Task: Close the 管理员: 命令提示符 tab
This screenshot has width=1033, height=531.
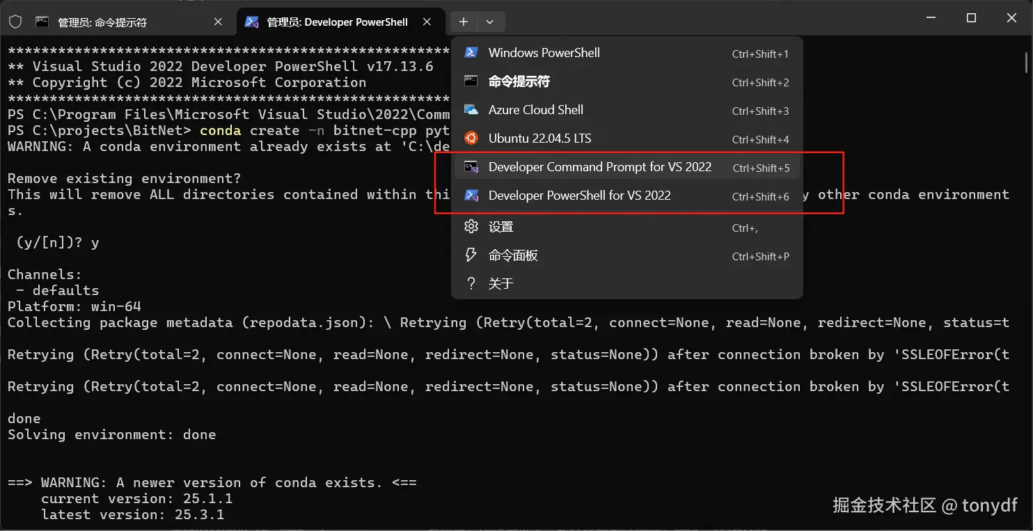Action: [218, 22]
